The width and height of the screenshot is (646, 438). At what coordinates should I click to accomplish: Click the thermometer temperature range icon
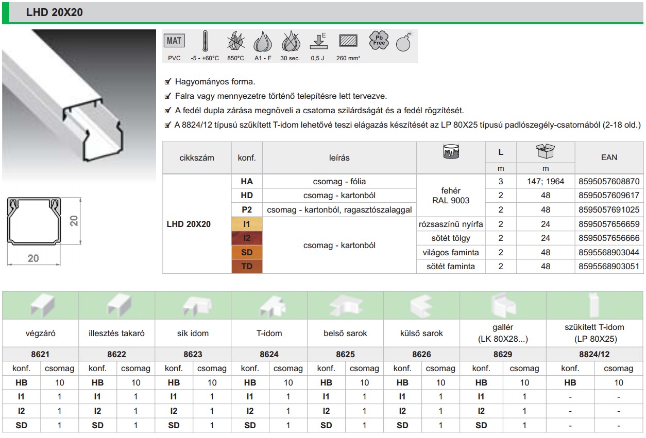pyautogui.click(x=206, y=41)
